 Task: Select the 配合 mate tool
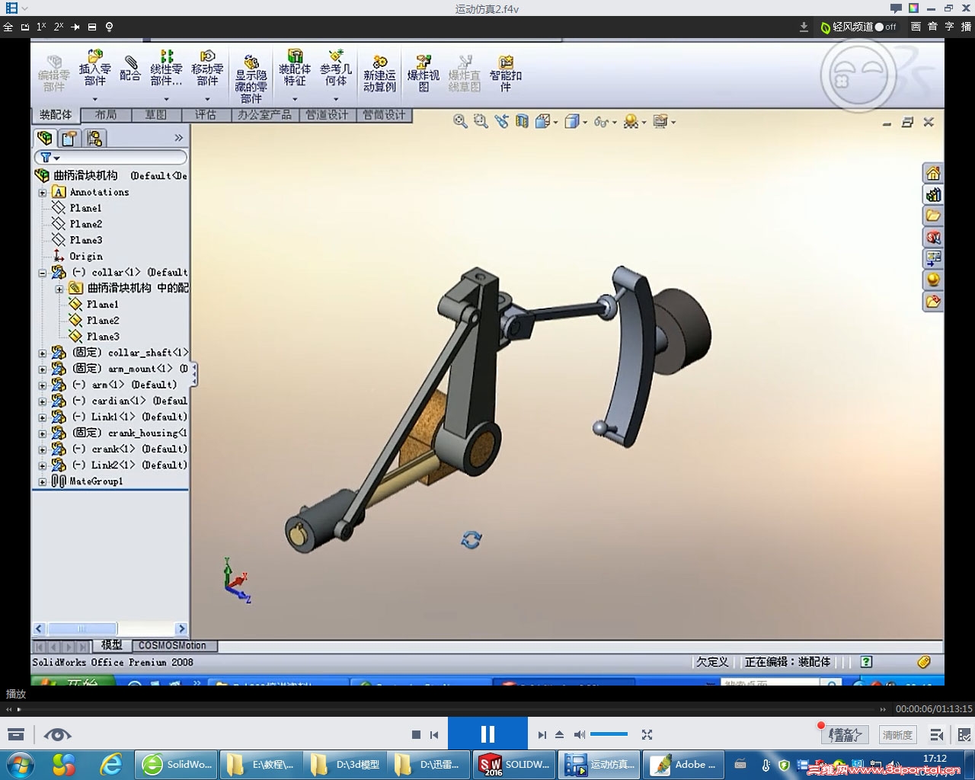tap(130, 68)
